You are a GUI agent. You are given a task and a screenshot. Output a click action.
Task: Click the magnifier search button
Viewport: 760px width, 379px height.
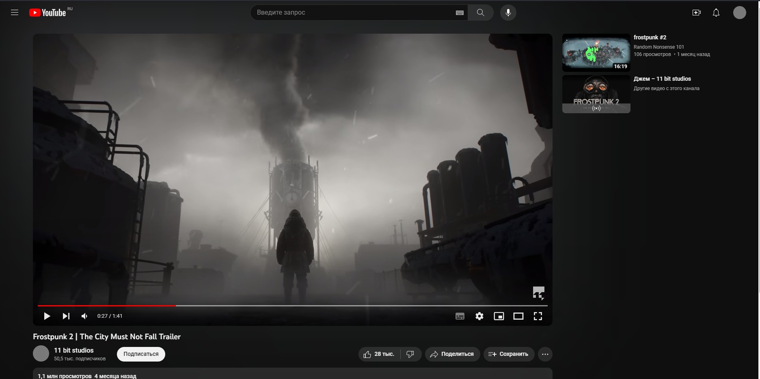[481, 13]
